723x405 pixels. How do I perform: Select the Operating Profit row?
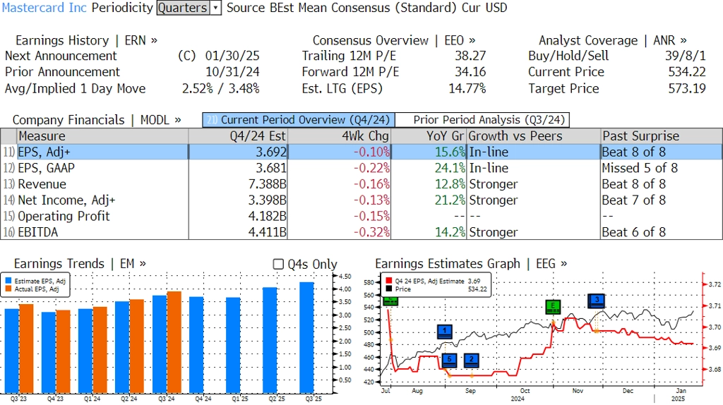pos(361,216)
